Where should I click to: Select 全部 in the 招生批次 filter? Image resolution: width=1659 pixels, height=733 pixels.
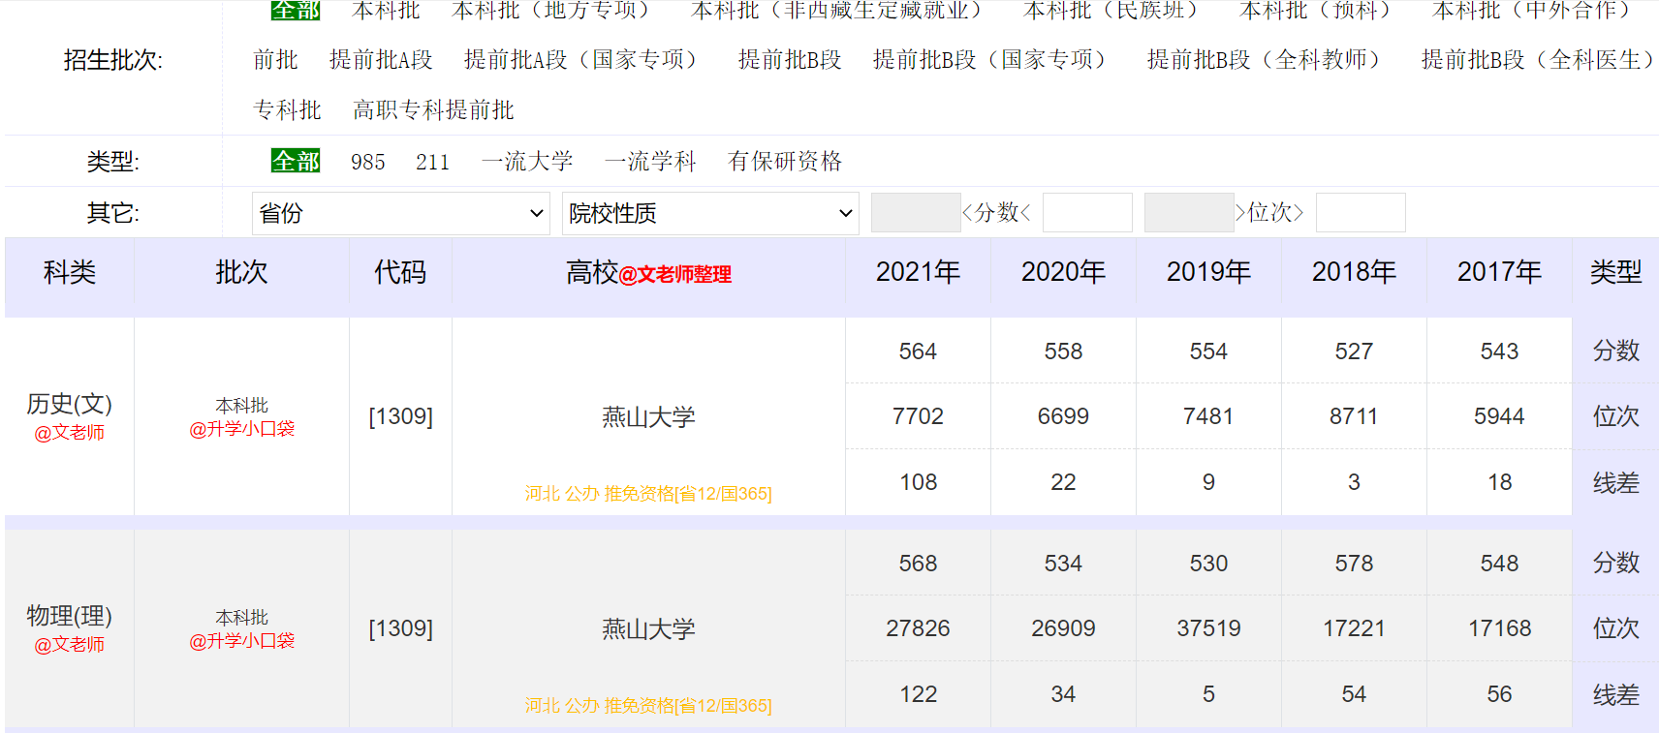click(x=296, y=10)
